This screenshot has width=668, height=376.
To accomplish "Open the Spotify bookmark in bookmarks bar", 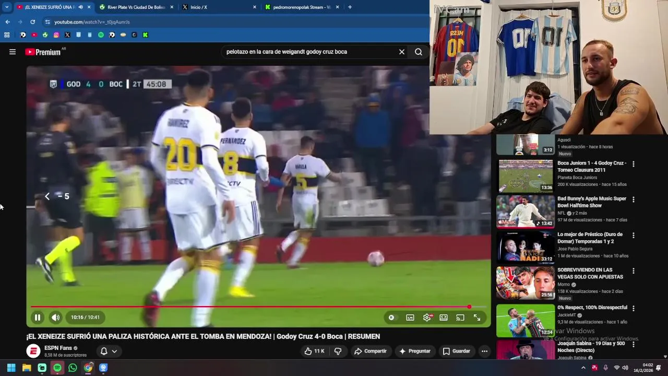I will pos(101,35).
